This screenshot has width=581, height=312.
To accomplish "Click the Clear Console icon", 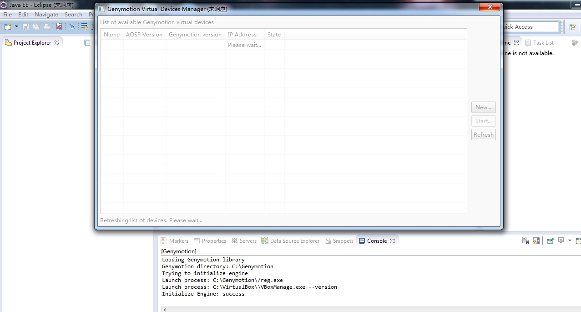I will click(x=525, y=241).
